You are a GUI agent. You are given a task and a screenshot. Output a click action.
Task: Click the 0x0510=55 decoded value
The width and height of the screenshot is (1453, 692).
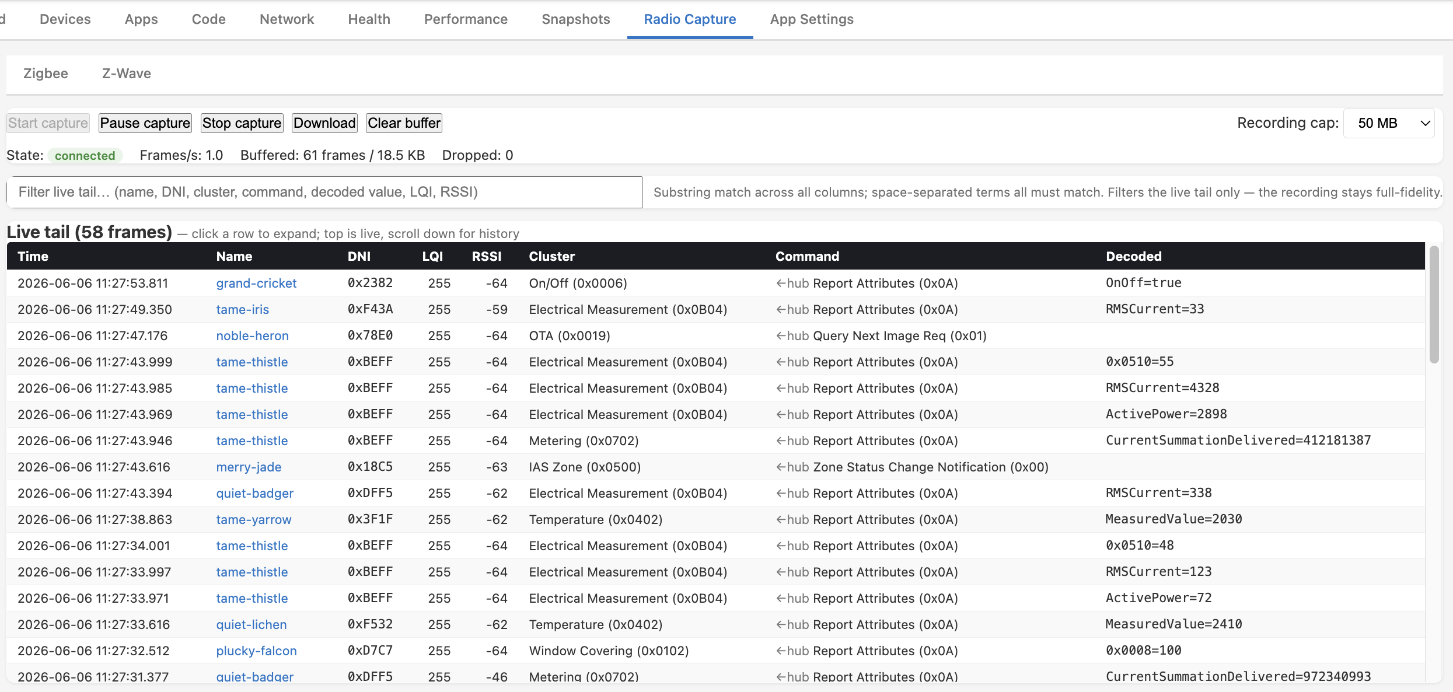pos(1139,362)
